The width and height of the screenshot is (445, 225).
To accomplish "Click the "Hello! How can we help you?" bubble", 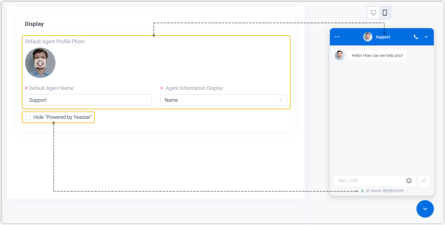I will coord(377,55).
